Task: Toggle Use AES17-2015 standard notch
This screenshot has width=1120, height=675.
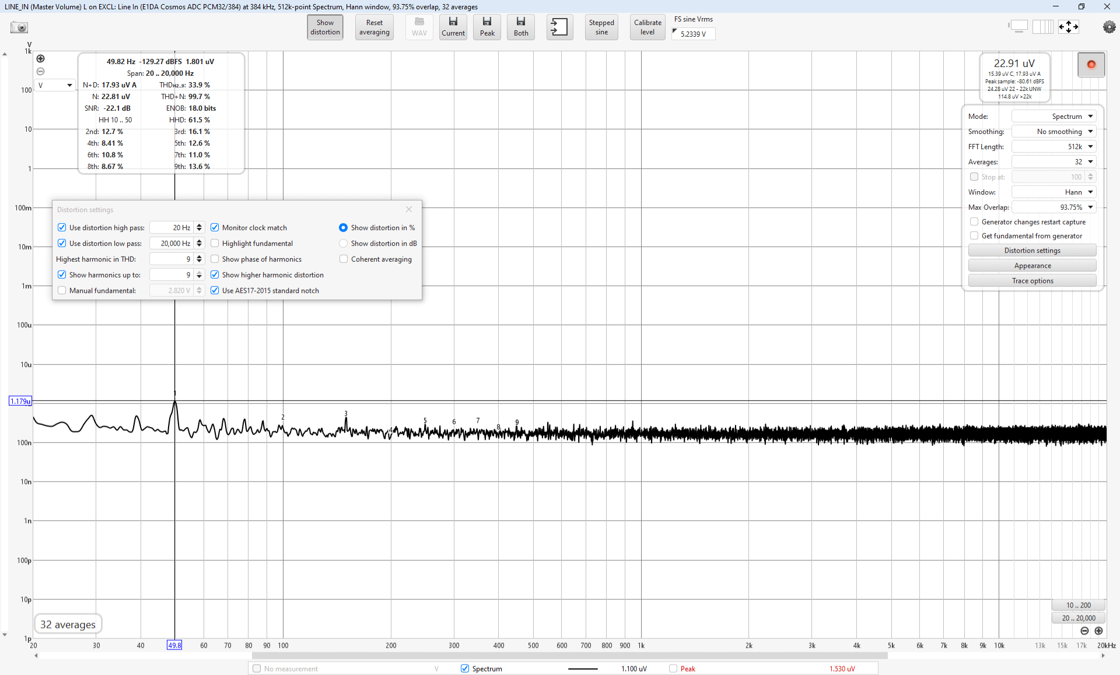Action: click(x=215, y=290)
